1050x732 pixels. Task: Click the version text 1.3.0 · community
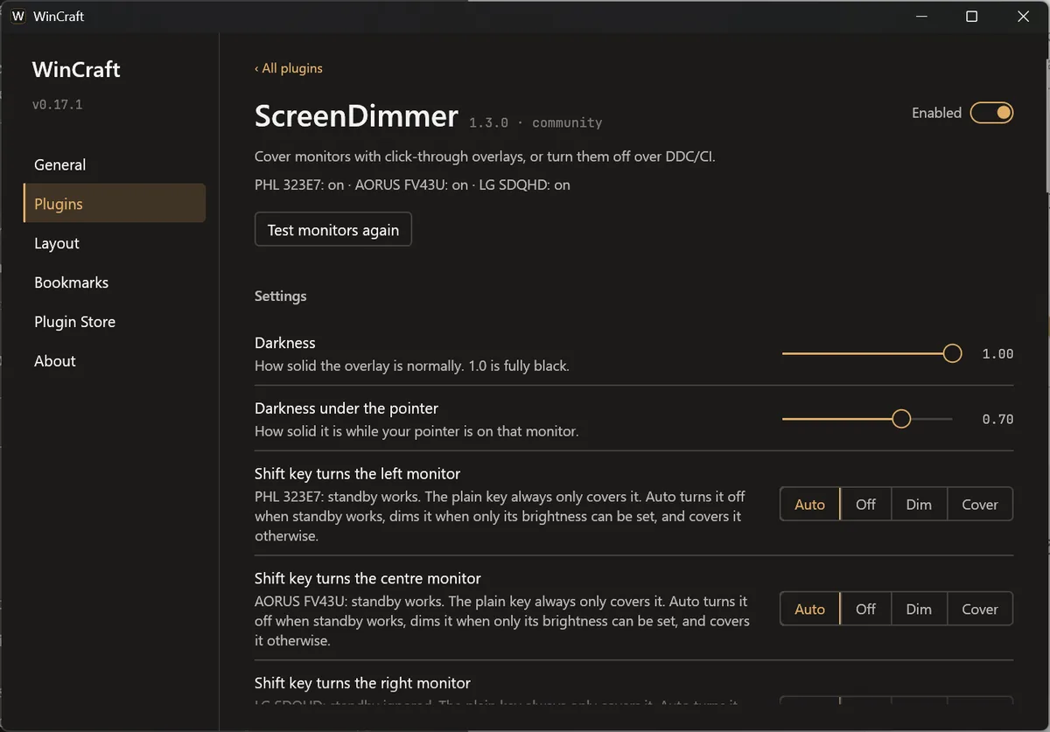click(535, 122)
